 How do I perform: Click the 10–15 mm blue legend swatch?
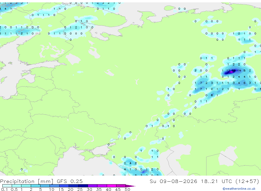point(55,186)
